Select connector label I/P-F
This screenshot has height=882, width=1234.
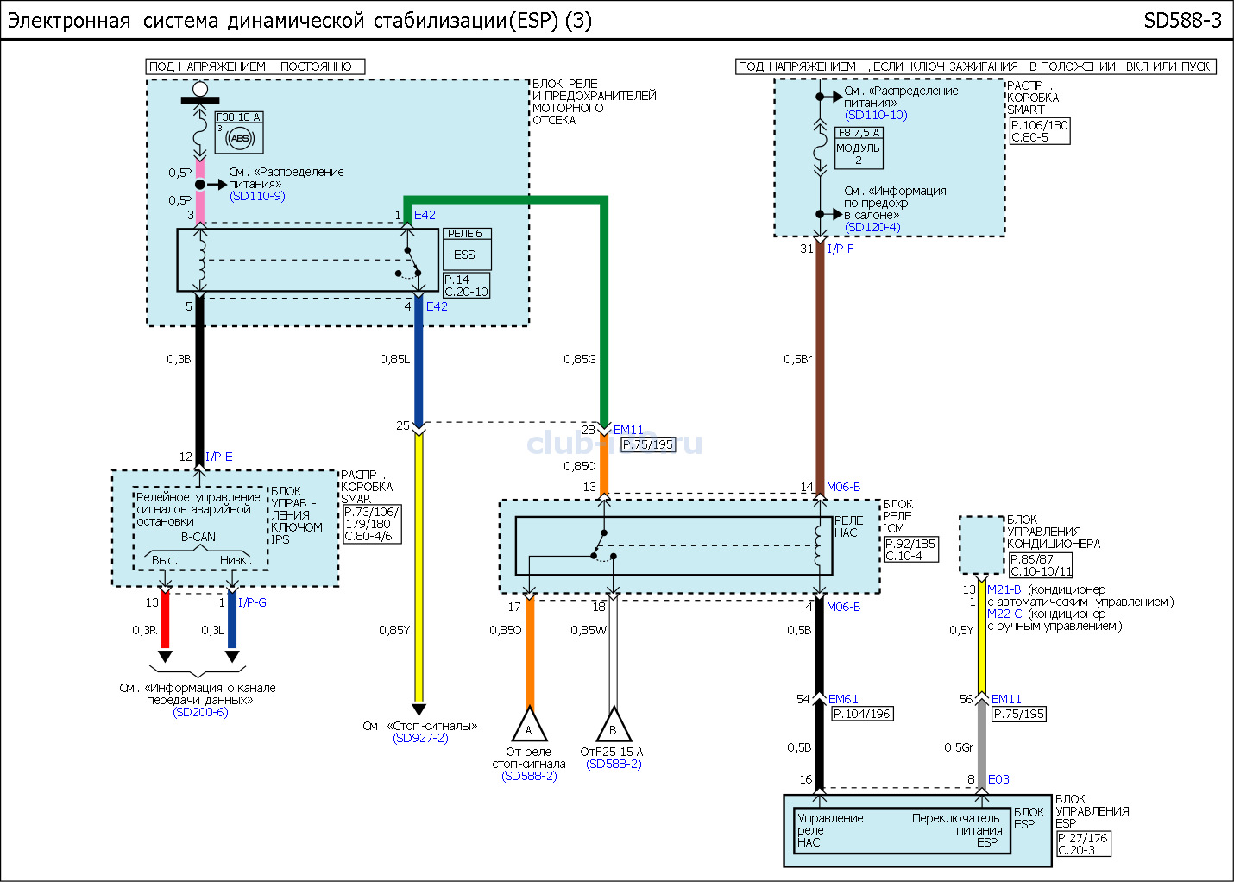coord(841,249)
